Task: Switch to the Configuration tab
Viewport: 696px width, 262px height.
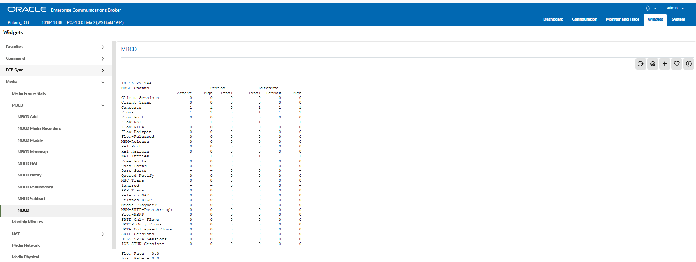Action: tap(584, 19)
